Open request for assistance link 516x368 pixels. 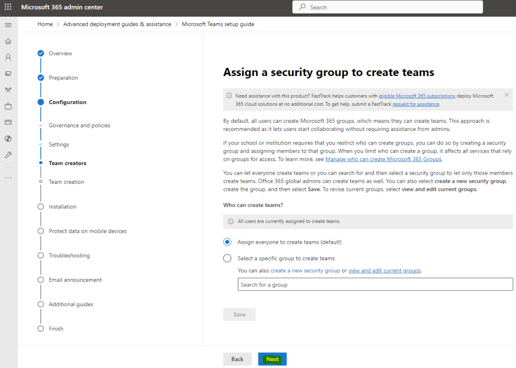coord(416,104)
